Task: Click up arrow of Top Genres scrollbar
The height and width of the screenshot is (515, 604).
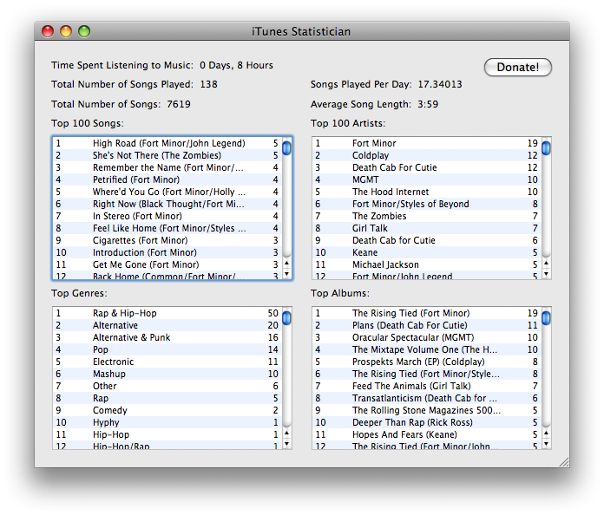Action: click(x=286, y=433)
